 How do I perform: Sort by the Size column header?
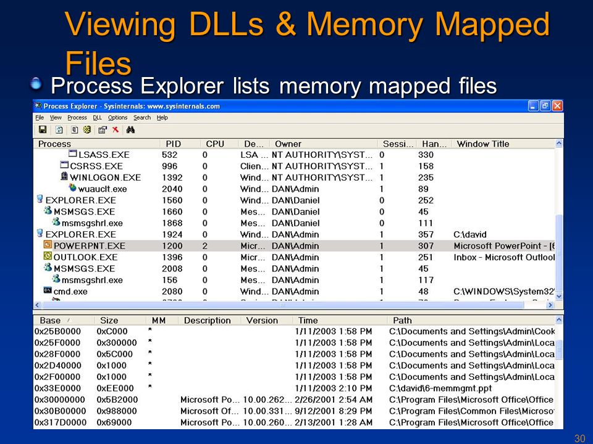coord(120,321)
